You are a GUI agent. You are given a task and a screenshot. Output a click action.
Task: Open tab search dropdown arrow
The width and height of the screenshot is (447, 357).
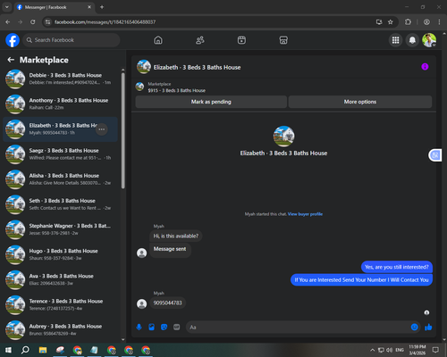click(7, 7)
